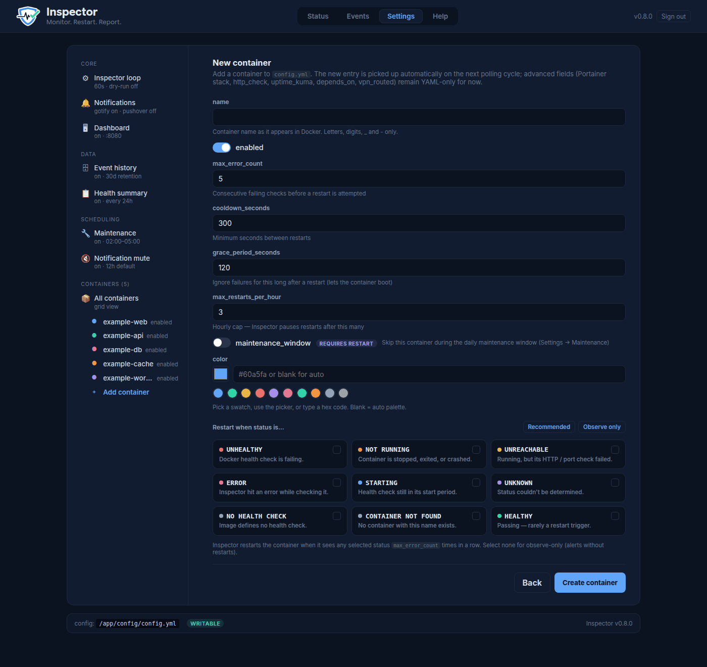The image size is (707, 667).
Task: Click the Inspector shield logo icon
Action: (x=28, y=16)
